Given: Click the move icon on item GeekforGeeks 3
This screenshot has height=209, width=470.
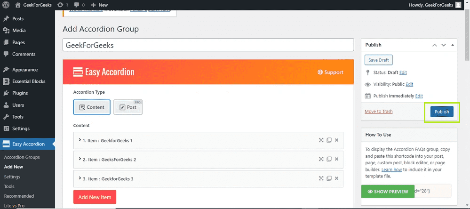Looking at the screenshot, I should (x=321, y=178).
